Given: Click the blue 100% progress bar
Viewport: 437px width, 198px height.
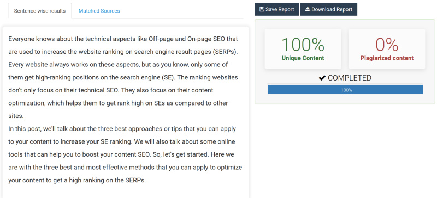Looking at the screenshot, I should pos(346,90).
